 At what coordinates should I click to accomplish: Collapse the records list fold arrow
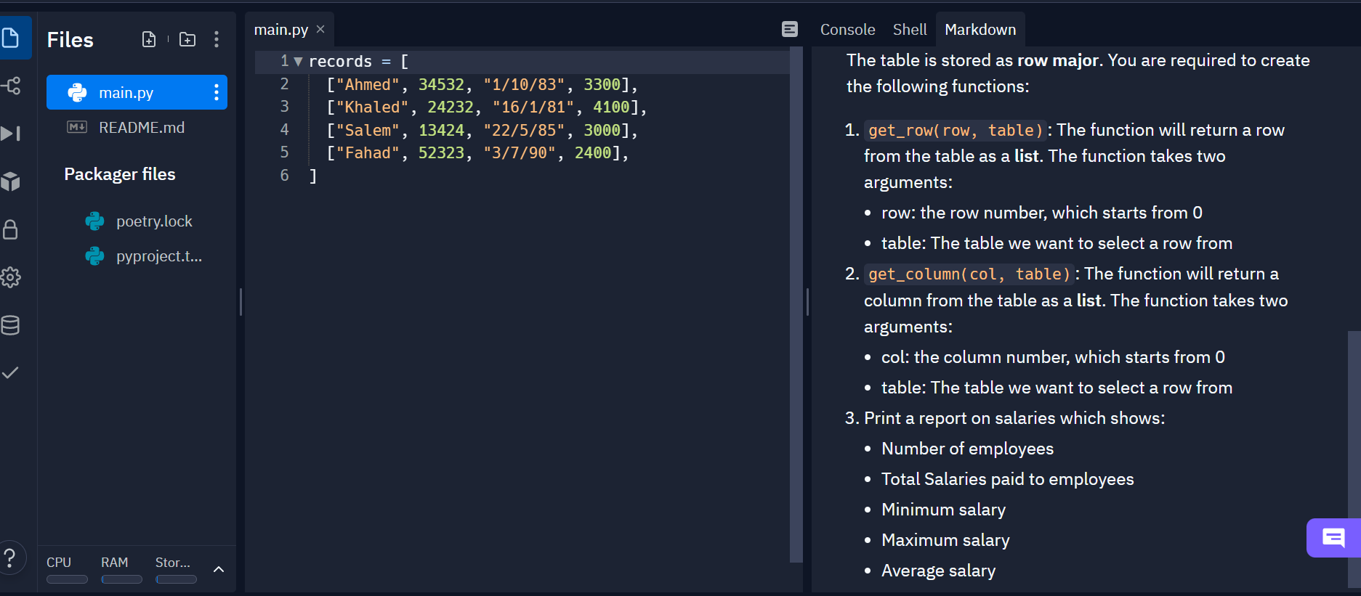tap(298, 62)
